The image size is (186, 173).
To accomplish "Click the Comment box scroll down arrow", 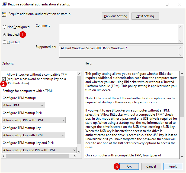I will click(x=180, y=41).
